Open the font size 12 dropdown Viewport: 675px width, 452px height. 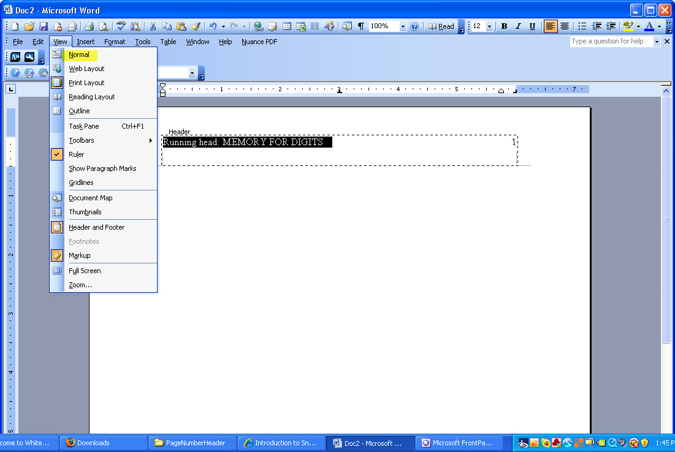click(489, 26)
